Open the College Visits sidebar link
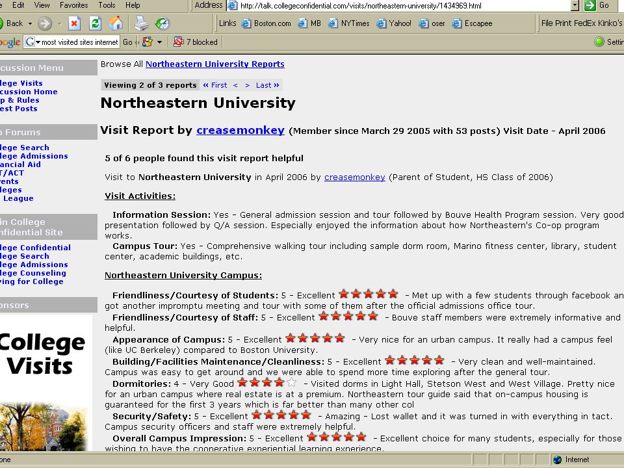This screenshot has width=624, height=468. [x=21, y=83]
